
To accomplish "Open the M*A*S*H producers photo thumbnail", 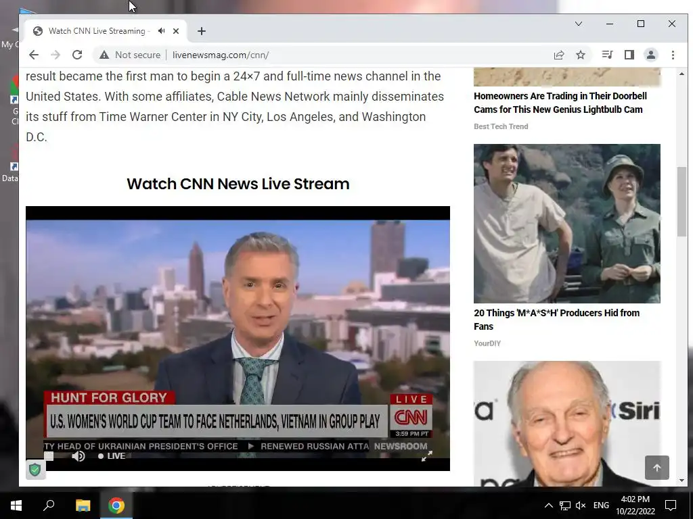I will click(x=567, y=223).
